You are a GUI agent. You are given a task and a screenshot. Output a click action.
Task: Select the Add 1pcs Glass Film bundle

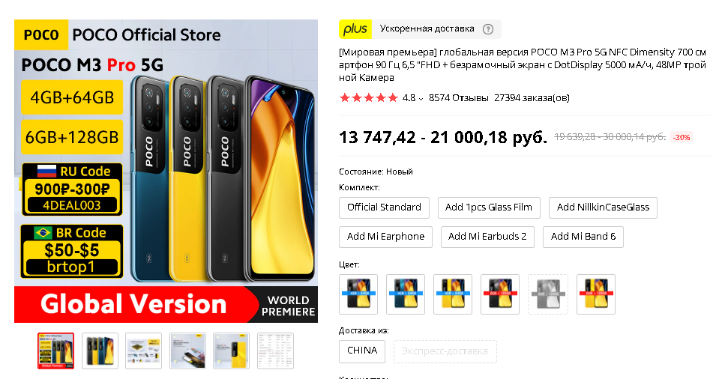pos(489,207)
